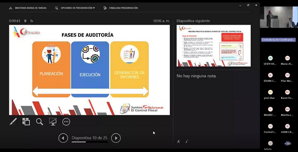Click elapsed timer 0:09:43
This screenshot has height=152, width=298.
click(x=14, y=21)
